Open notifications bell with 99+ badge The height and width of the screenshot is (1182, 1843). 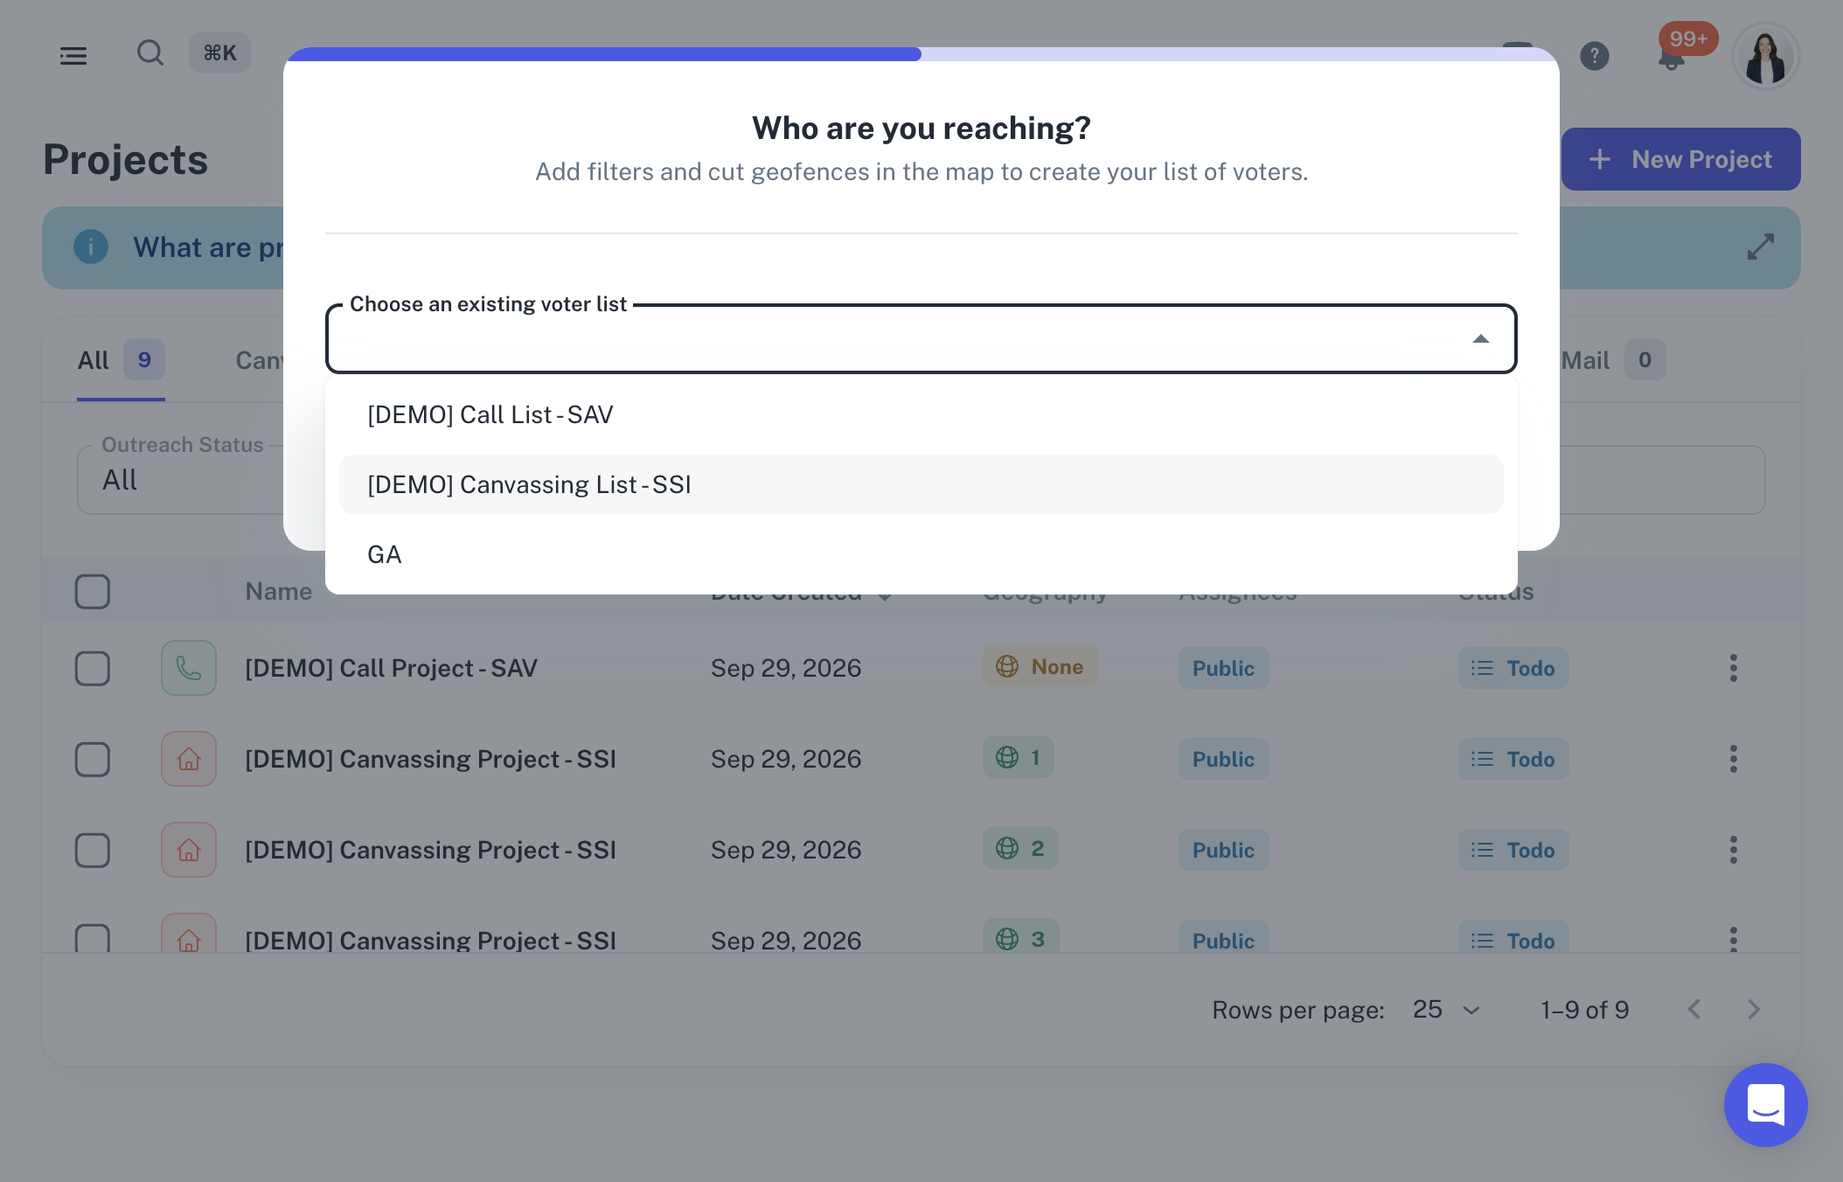tap(1672, 58)
